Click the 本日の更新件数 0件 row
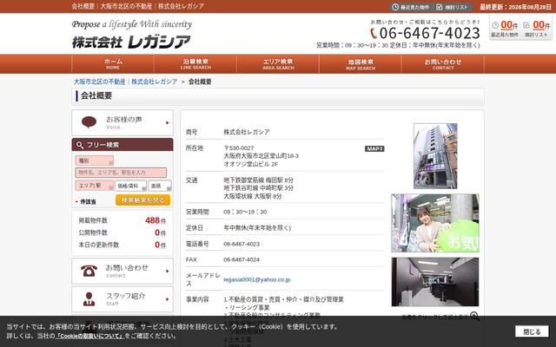The image size is (556, 347). [x=122, y=245]
